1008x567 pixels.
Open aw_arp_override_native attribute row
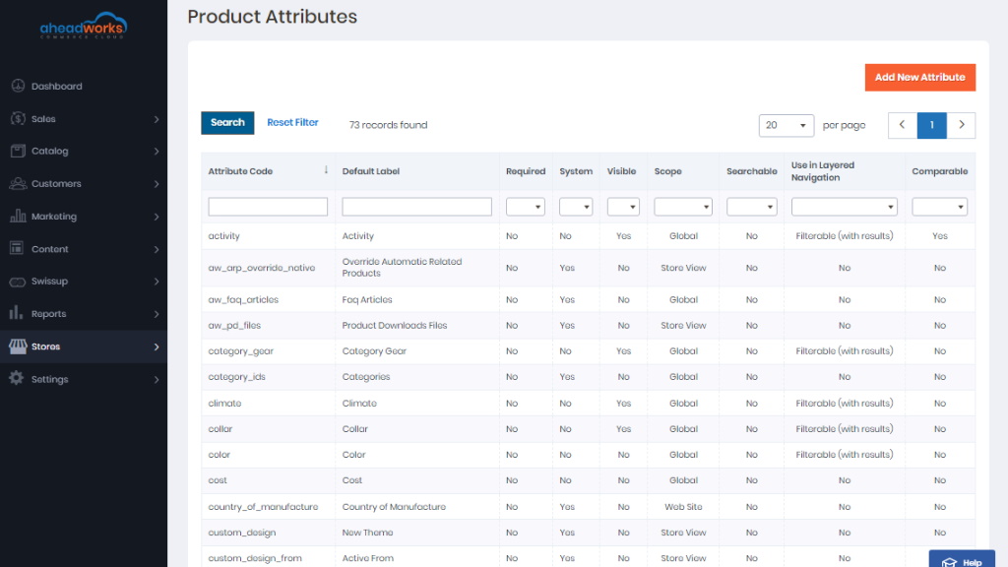[589, 268]
